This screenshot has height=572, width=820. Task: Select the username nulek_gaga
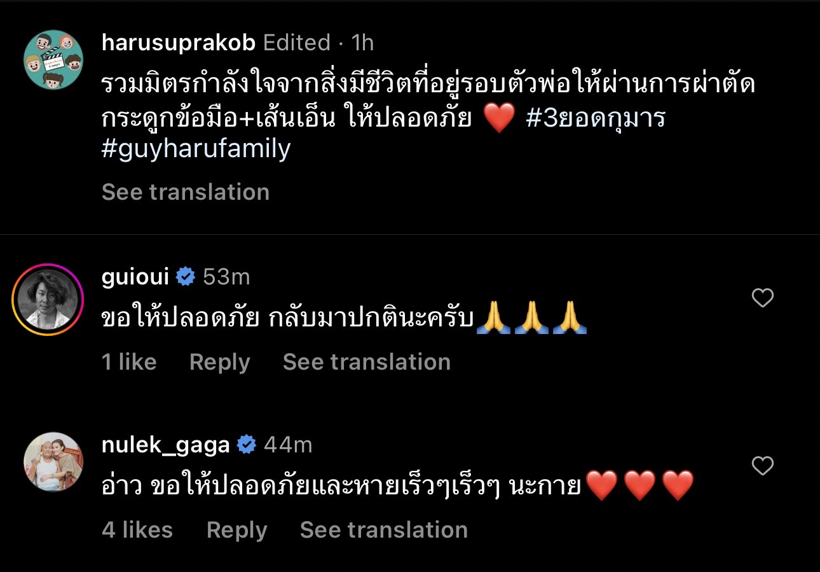point(165,445)
